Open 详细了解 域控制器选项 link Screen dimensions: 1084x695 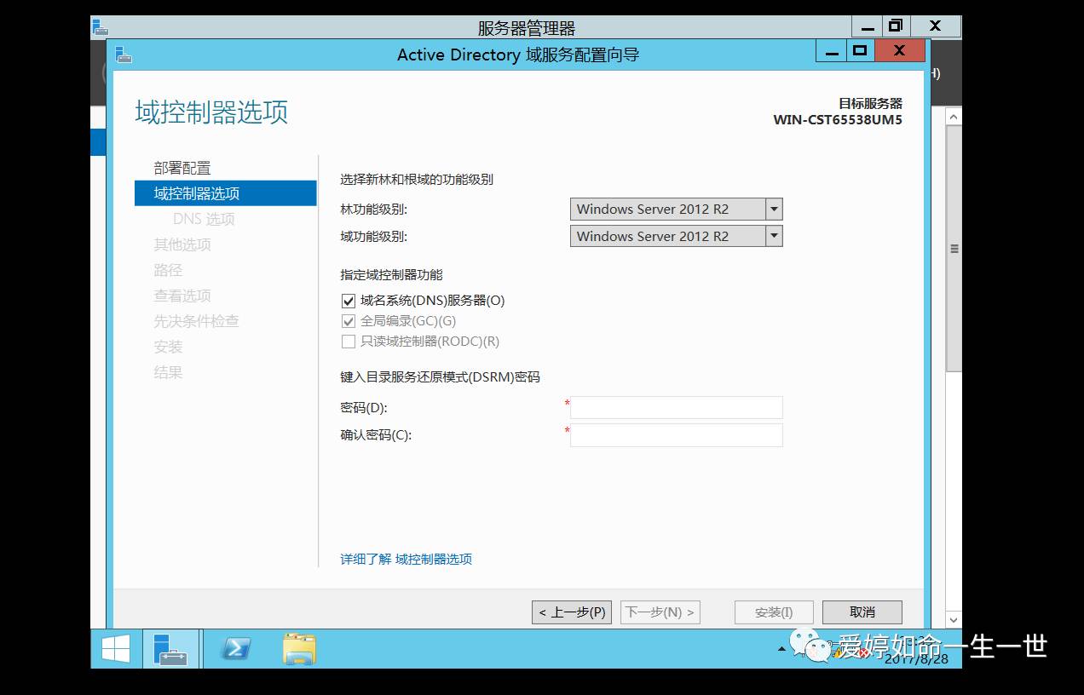[406, 559]
